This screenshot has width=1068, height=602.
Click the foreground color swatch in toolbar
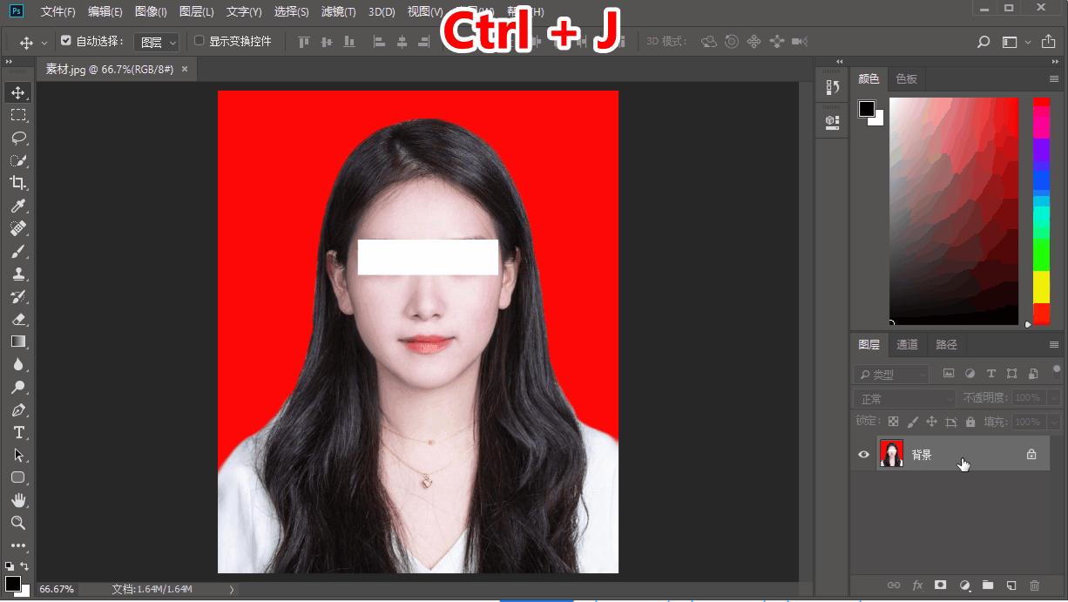click(x=12, y=583)
